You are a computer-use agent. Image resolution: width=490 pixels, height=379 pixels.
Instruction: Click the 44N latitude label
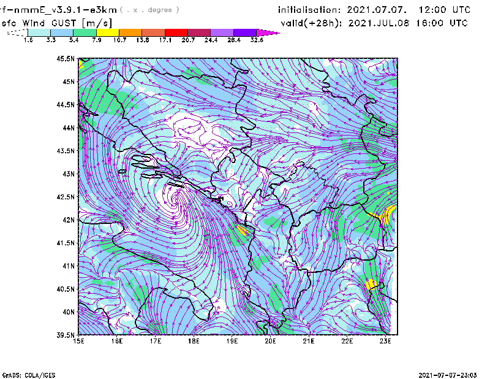point(69,128)
